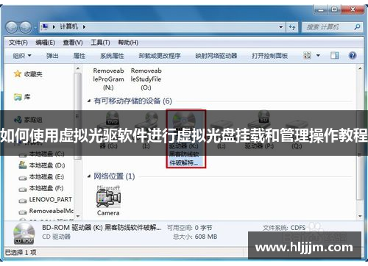Screen dimensions: 368x266
Task: Collapse the 有可移动存储的设备 (6) group
Action: point(89,101)
